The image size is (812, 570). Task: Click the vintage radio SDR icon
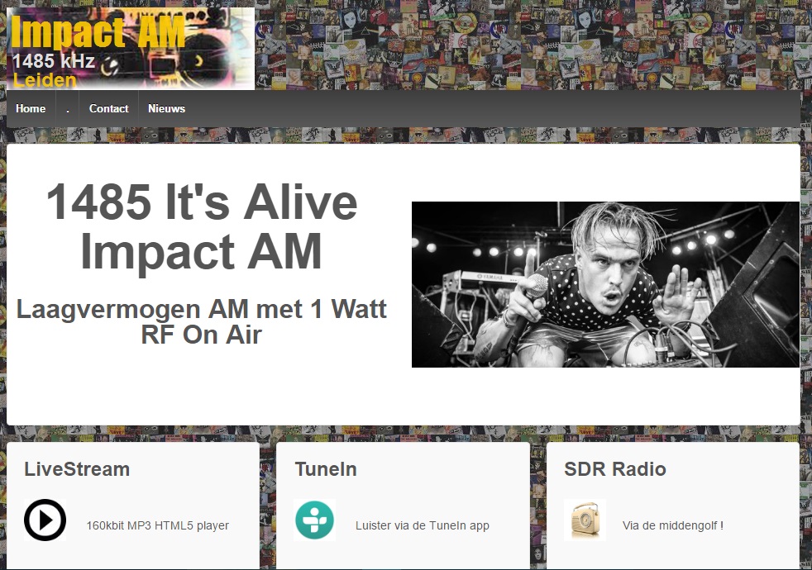(585, 520)
